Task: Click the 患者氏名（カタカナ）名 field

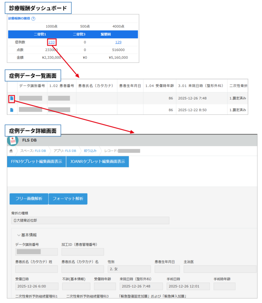Action: [83, 269]
